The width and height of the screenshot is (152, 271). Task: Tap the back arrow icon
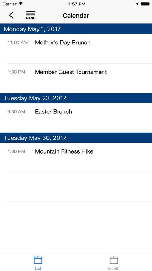pos(12,15)
